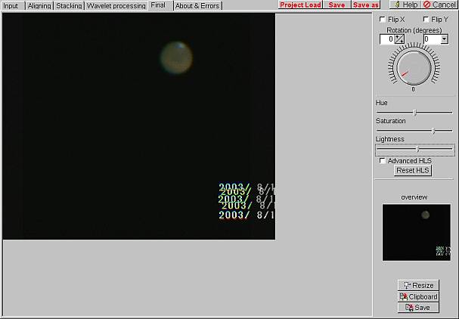The width and height of the screenshot is (459, 319).
Task: Click the rotation dial knob
Action: tap(413, 67)
